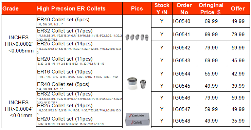Click the iCarbide box packaging image
Screen dimensions: 251x130
pyautogui.click(x=137, y=119)
